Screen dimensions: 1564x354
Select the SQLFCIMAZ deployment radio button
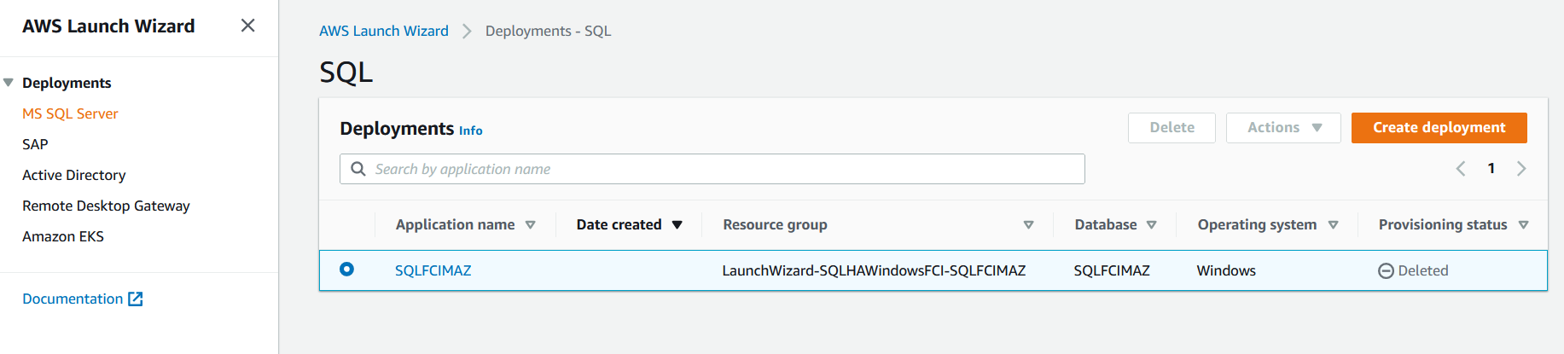pos(346,270)
